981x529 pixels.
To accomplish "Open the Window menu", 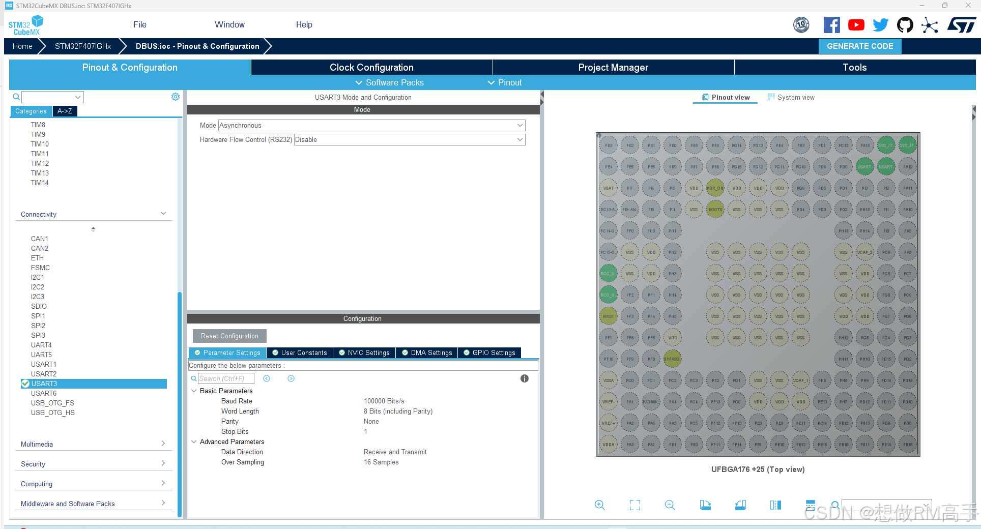I will tap(229, 24).
